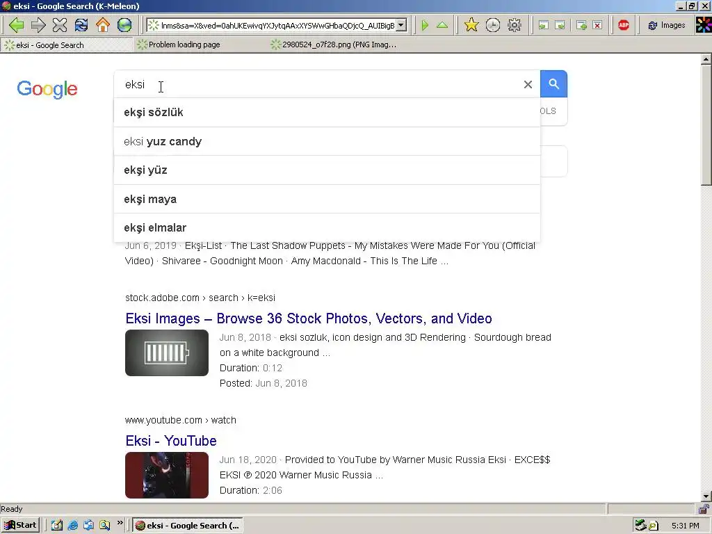
Task: Click the tray icon next to the clock
Action: point(654,526)
